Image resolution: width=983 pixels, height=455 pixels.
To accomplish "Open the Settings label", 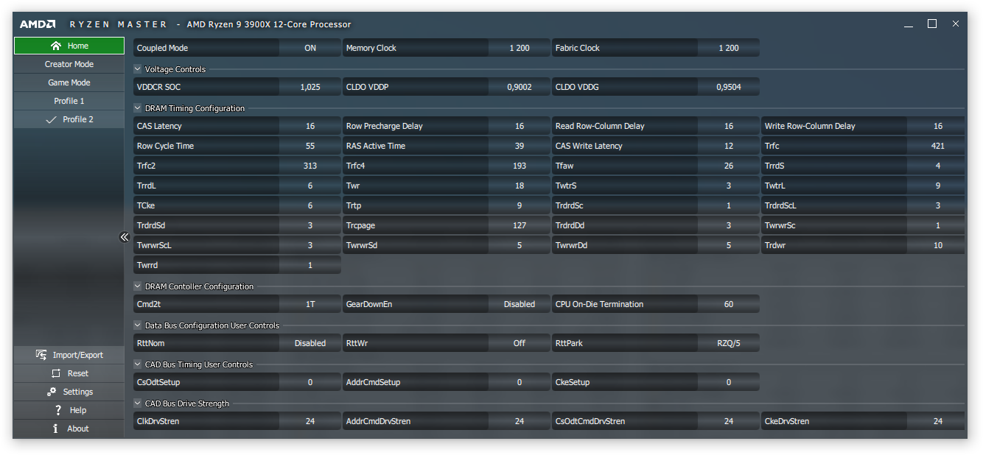I will 78,392.
